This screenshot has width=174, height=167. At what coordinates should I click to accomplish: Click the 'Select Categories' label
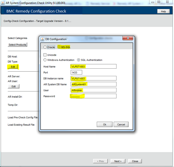coord(18,38)
